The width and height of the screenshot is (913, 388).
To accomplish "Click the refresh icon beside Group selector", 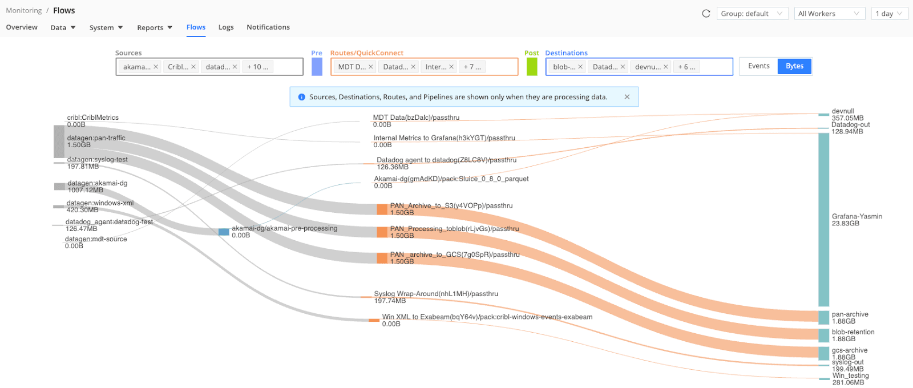I will [706, 14].
